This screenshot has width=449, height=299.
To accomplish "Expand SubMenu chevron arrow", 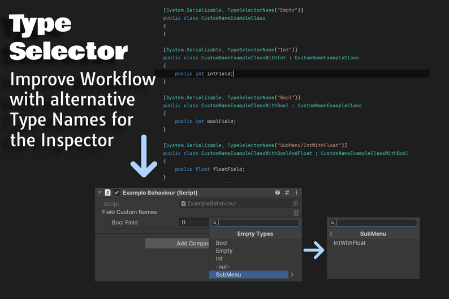I will pyautogui.click(x=292, y=275).
